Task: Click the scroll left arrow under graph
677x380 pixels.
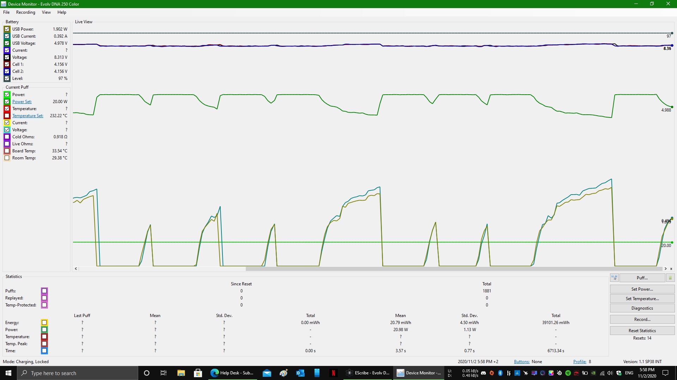Action: (76, 269)
